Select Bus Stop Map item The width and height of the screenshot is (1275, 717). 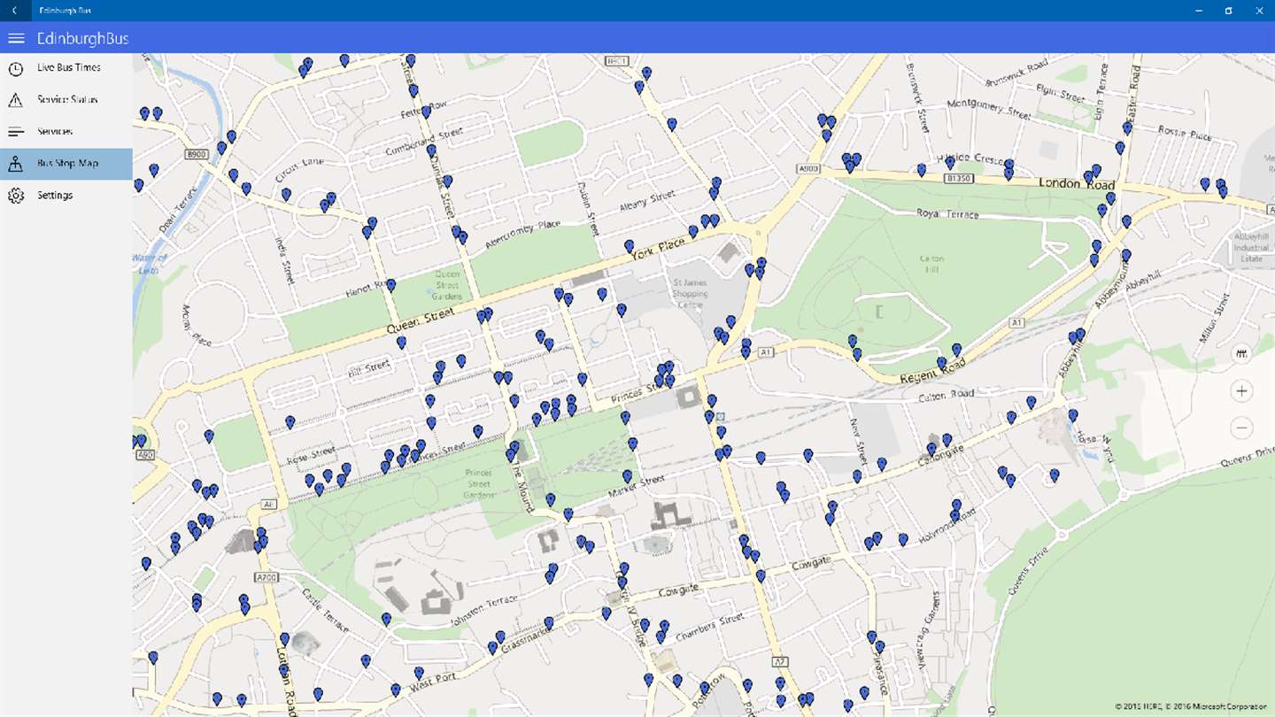click(x=66, y=164)
